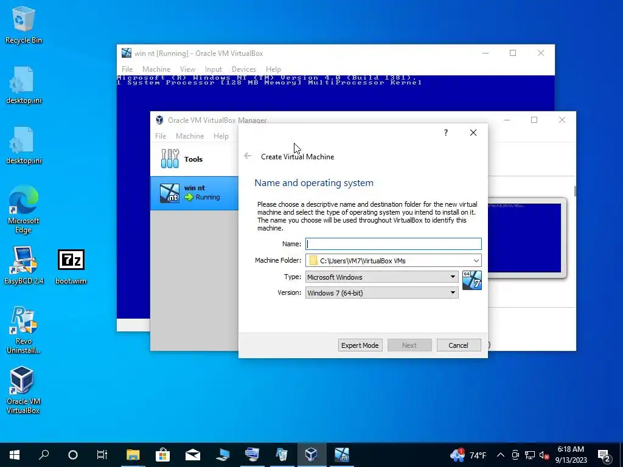Open Input menu in win nt VM window
This screenshot has height=467, width=623.
[x=214, y=69]
